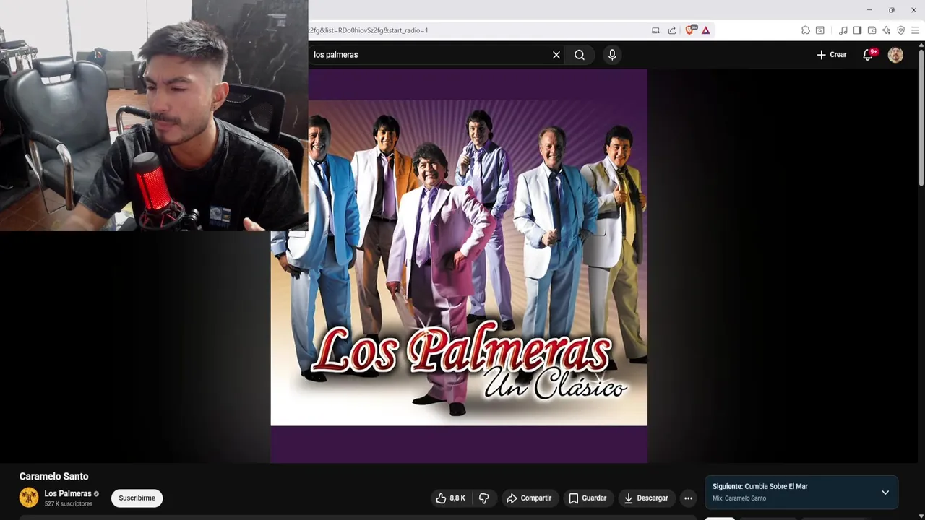Minimize the browser window
The image size is (925, 520).
pos(869,10)
